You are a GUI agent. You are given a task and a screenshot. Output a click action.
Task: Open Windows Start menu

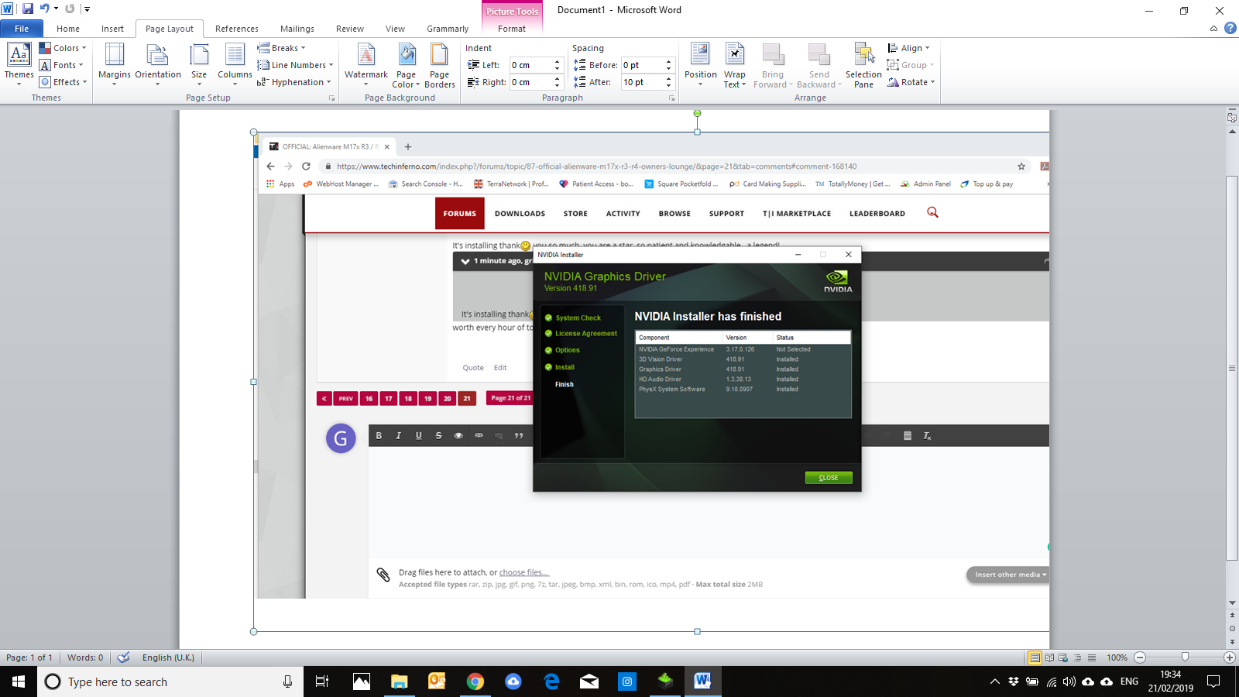click(x=19, y=682)
